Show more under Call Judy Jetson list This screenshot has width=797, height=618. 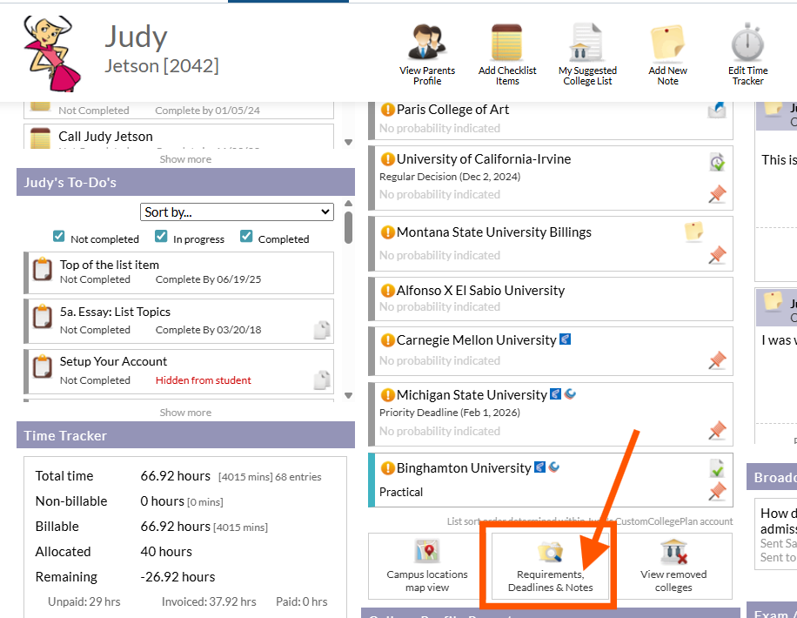click(185, 159)
